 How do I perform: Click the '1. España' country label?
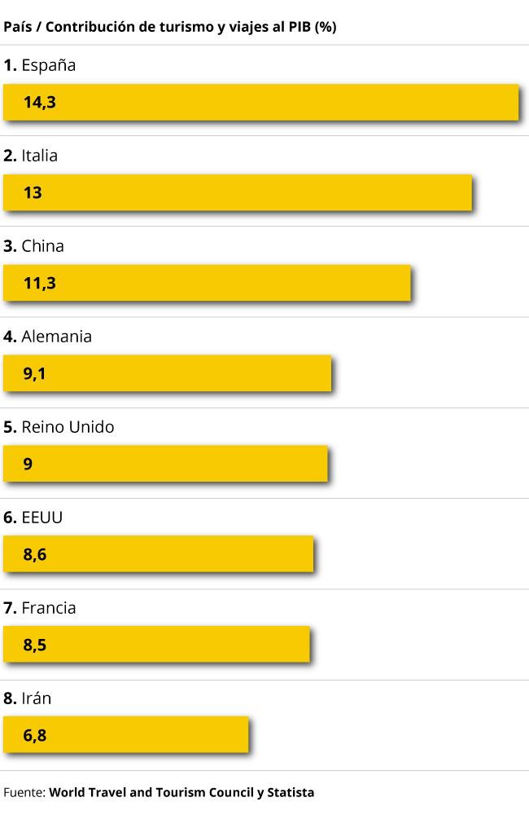[39, 65]
